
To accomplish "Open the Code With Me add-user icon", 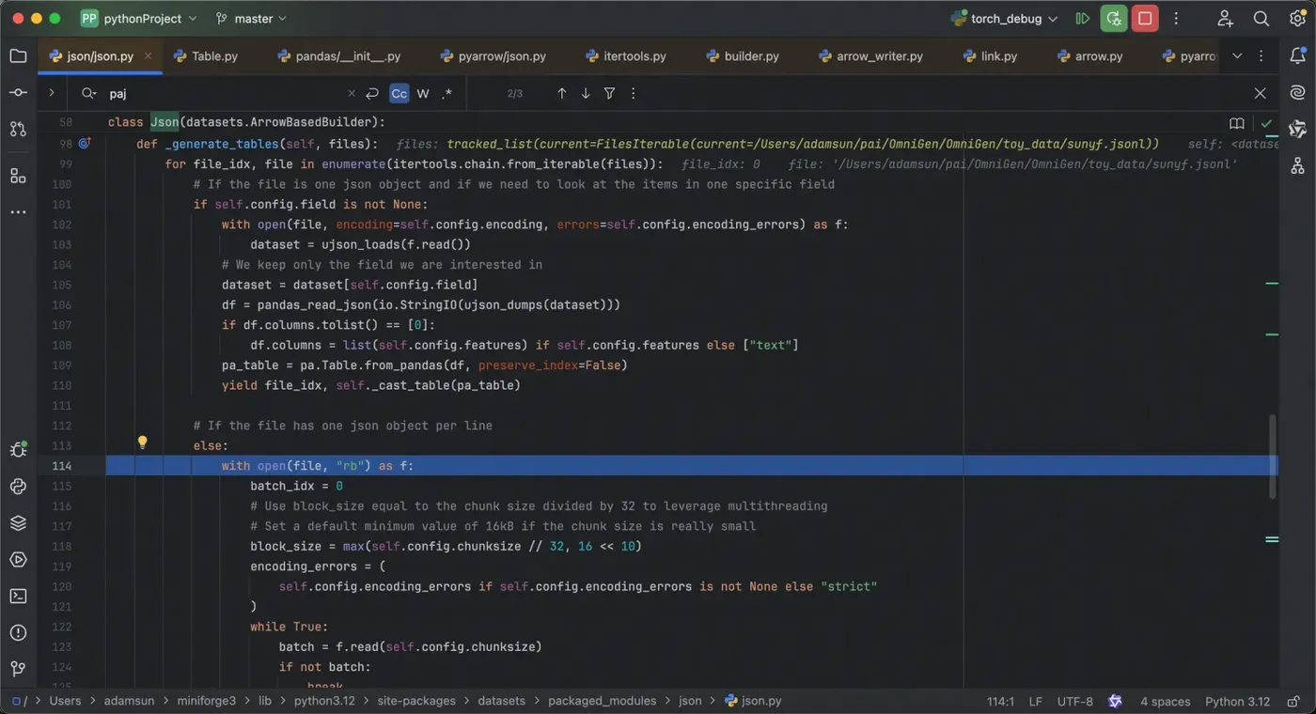I will 1225,19.
